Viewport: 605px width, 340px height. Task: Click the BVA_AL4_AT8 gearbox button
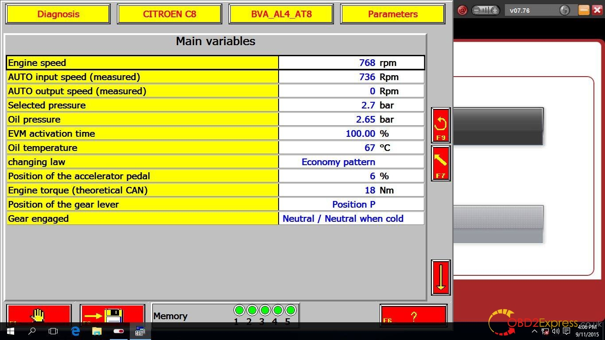click(281, 14)
